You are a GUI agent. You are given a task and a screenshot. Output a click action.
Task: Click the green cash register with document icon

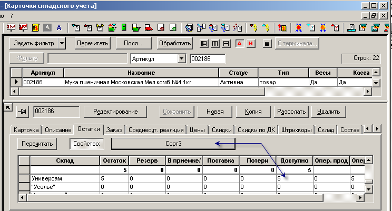(136, 27)
